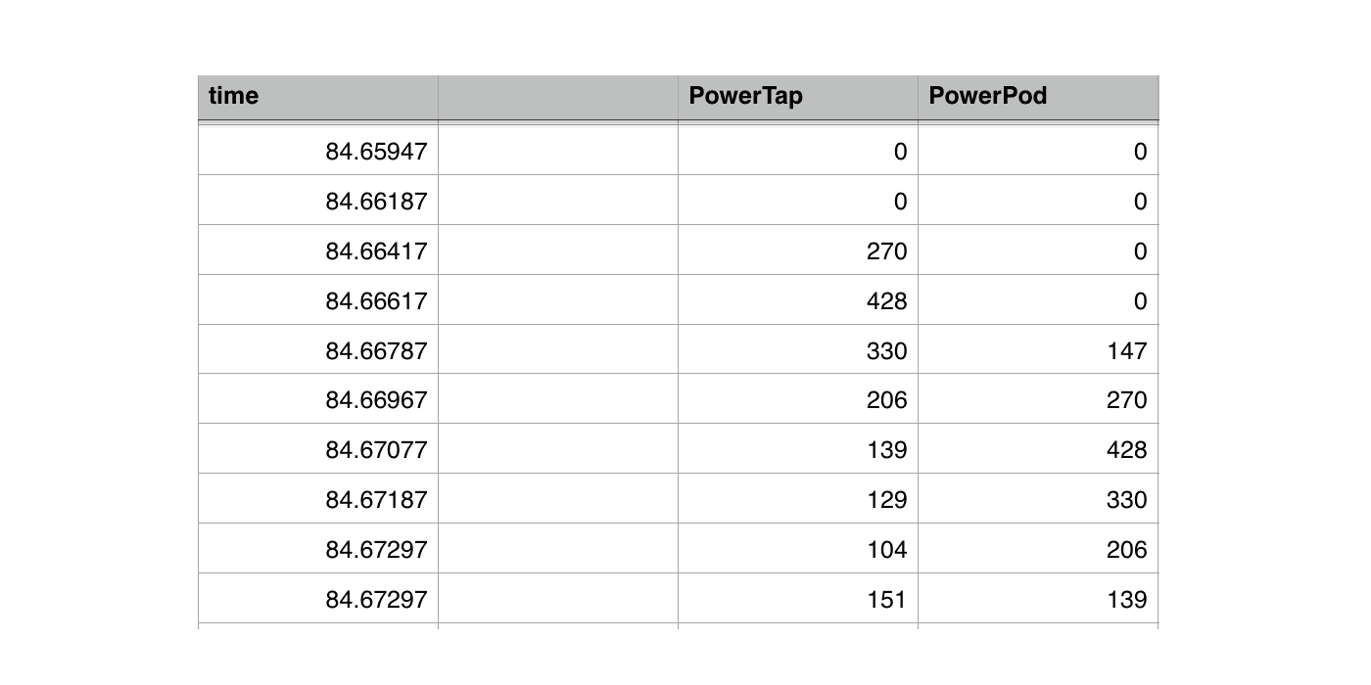Click PowerPod cell in 84.65947 row
1371x685 pixels.
click(x=1037, y=152)
